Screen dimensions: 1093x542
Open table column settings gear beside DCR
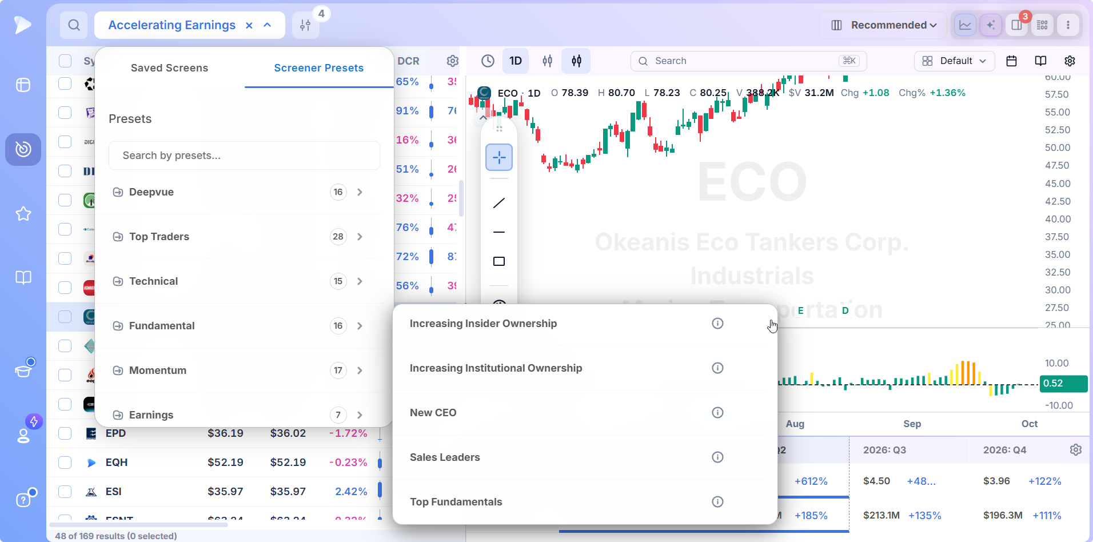pyautogui.click(x=453, y=61)
